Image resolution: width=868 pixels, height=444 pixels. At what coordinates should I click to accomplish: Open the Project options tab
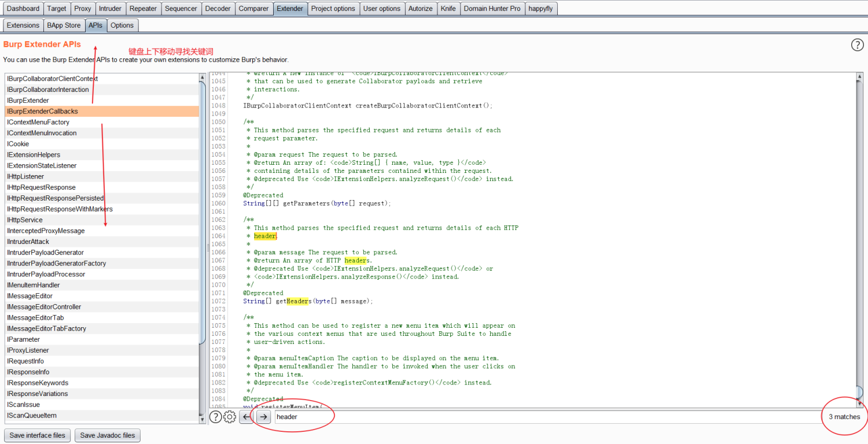pos(333,9)
